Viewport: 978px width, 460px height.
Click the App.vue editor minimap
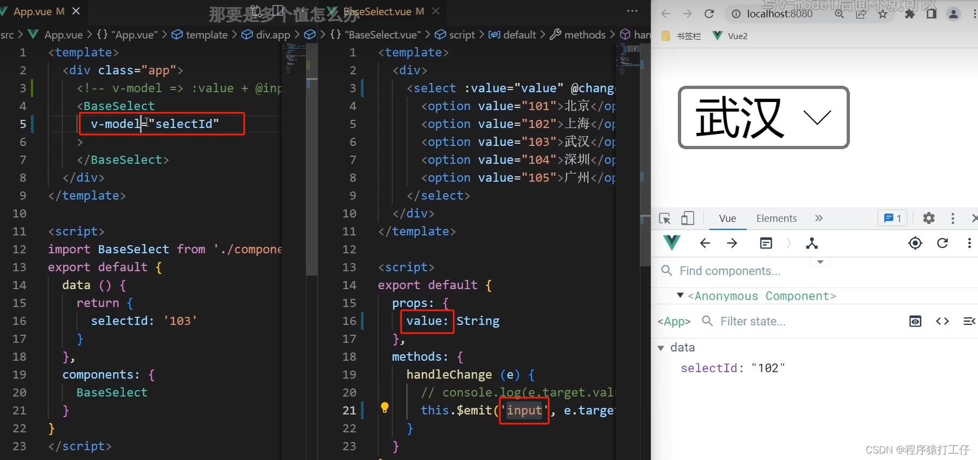pos(295,60)
